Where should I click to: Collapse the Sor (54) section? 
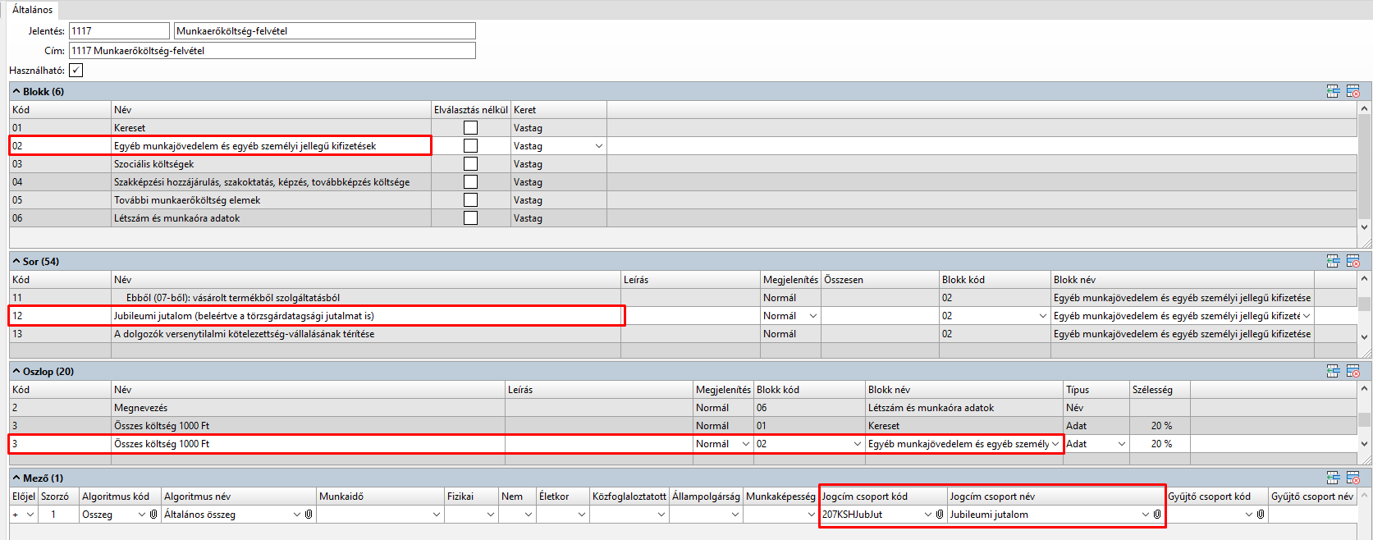[16, 261]
